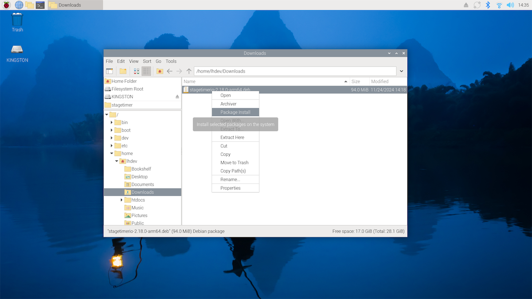Go up one directory level
532x299 pixels.
pos(188,71)
